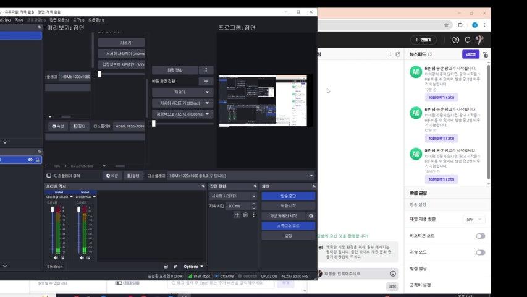Open 서서히 사라지기 (300ms) quick transition dropdown arrow
527x297 pixels.
[x=207, y=103]
